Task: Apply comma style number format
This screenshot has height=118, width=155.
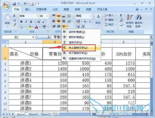Action: click(x=90, y=22)
